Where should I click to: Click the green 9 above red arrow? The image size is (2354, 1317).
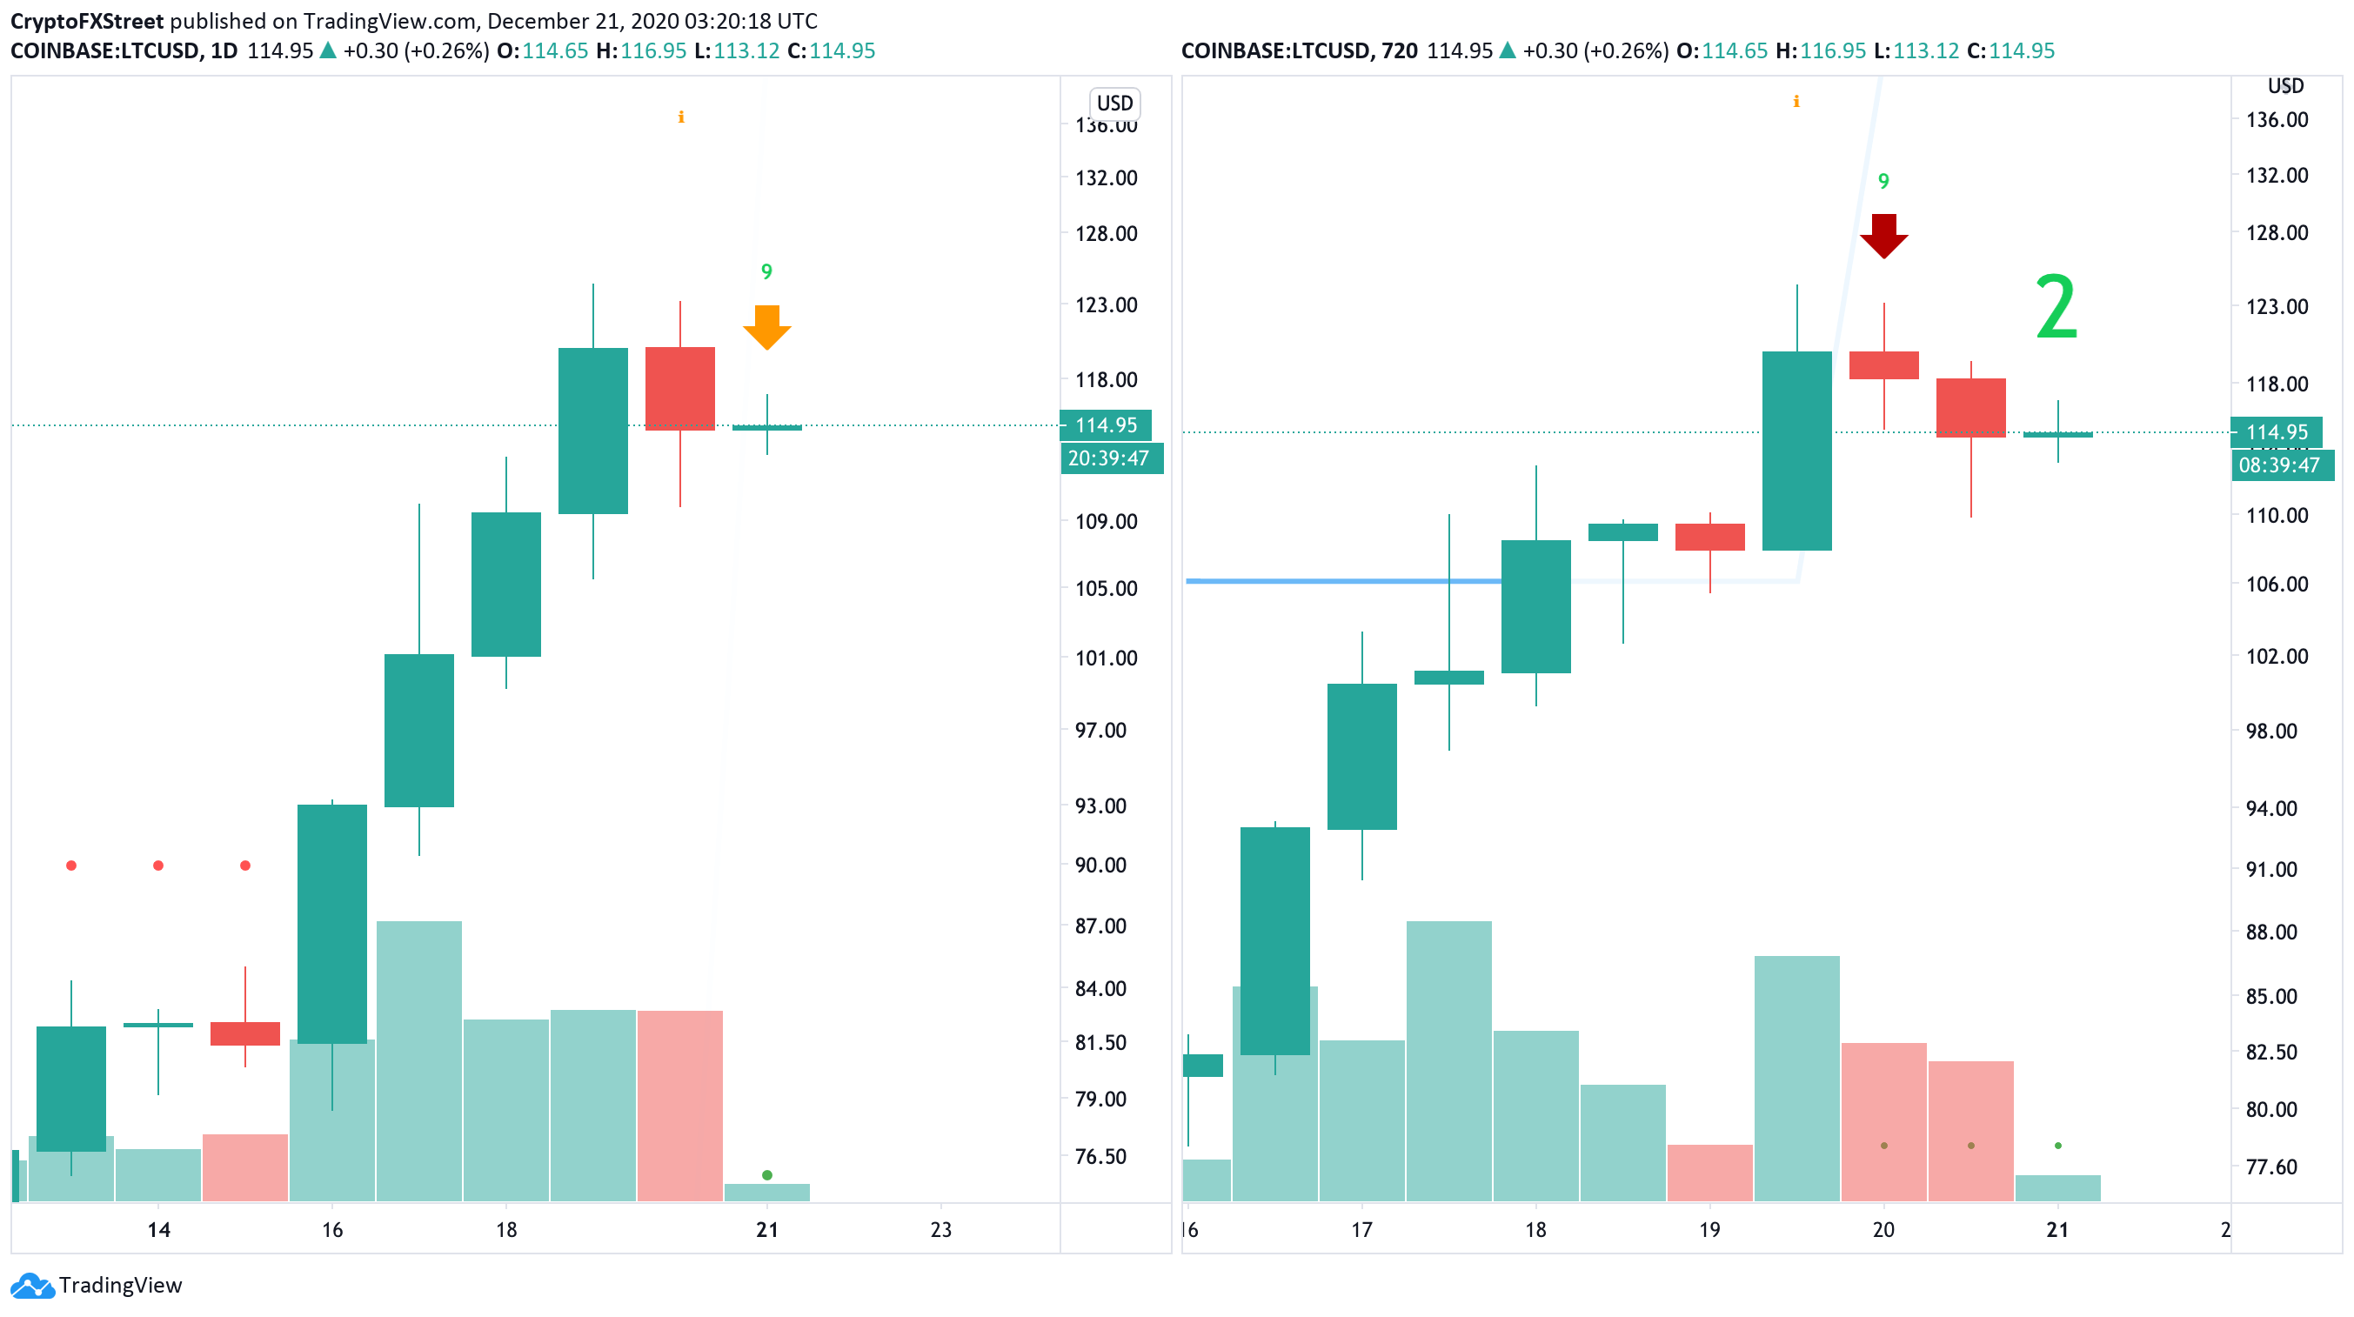[x=1883, y=181]
